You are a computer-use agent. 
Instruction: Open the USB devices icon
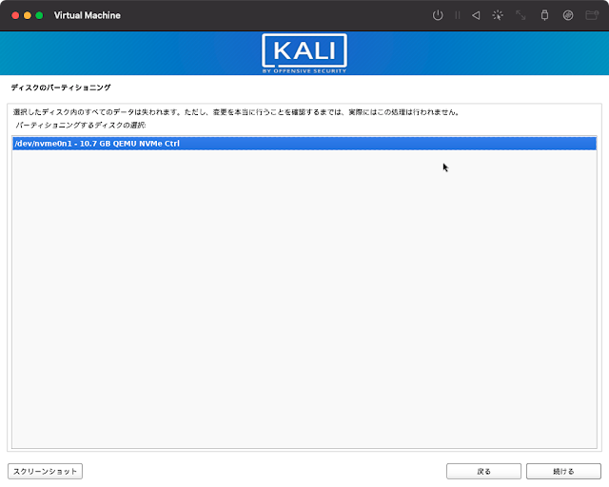pyautogui.click(x=544, y=15)
